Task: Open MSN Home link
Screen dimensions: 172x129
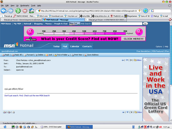Action: 6,24
